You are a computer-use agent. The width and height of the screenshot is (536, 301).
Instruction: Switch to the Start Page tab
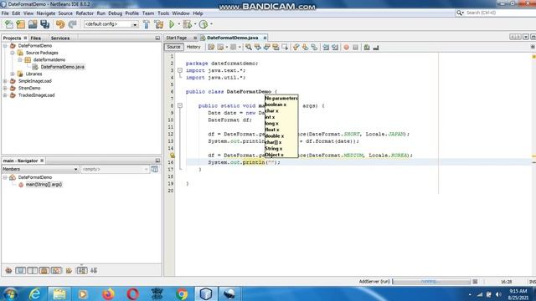177,38
